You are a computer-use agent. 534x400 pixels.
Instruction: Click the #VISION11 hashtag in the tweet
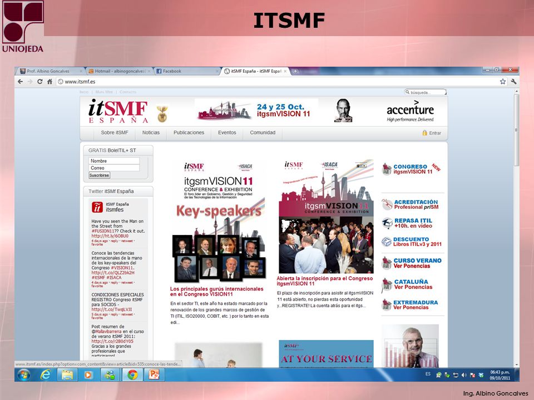click(x=122, y=268)
